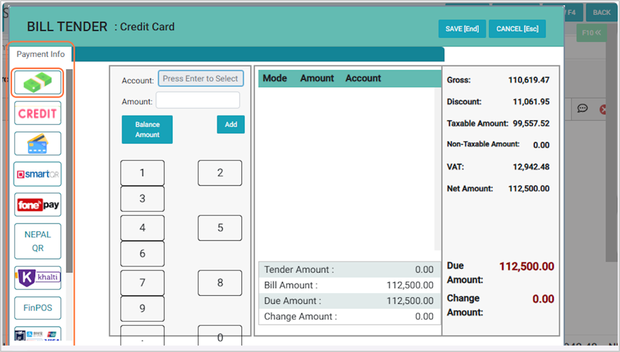Select the credit card payment icon

coord(37,144)
